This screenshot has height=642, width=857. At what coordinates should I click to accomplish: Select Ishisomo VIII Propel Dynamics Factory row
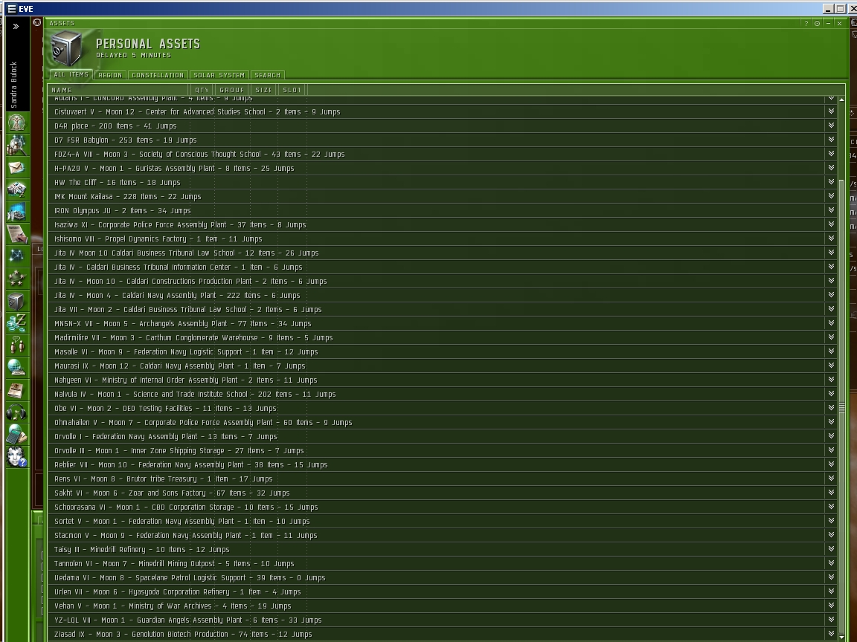coord(442,239)
